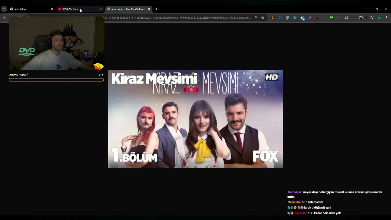Image resolution: width=391 pixels, height=220 pixels.
Task: Click the ABONE HEDEFİ progress bar
Action: click(x=56, y=80)
